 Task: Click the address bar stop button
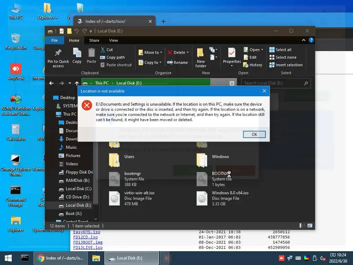click(232, 83)
